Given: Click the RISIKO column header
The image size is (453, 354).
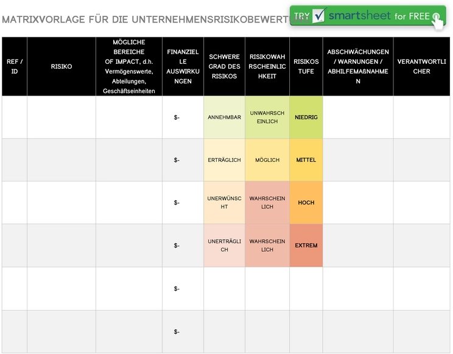Looking at the screenshot, I should click(61, 66).
